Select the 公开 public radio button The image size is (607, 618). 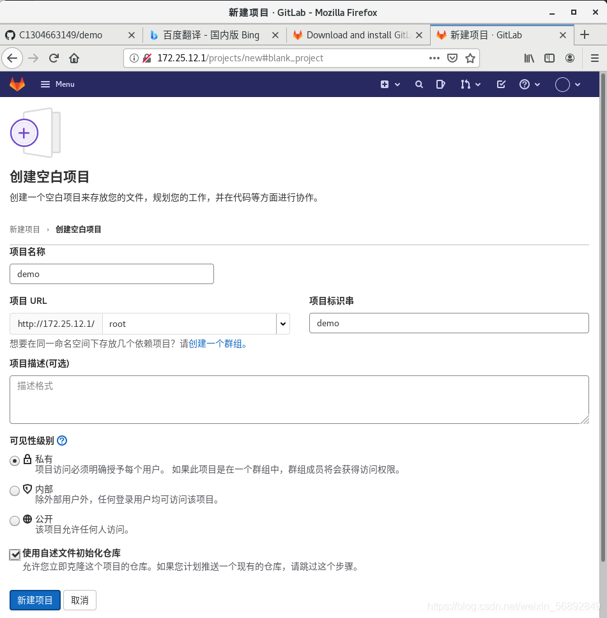coord(15,520)
